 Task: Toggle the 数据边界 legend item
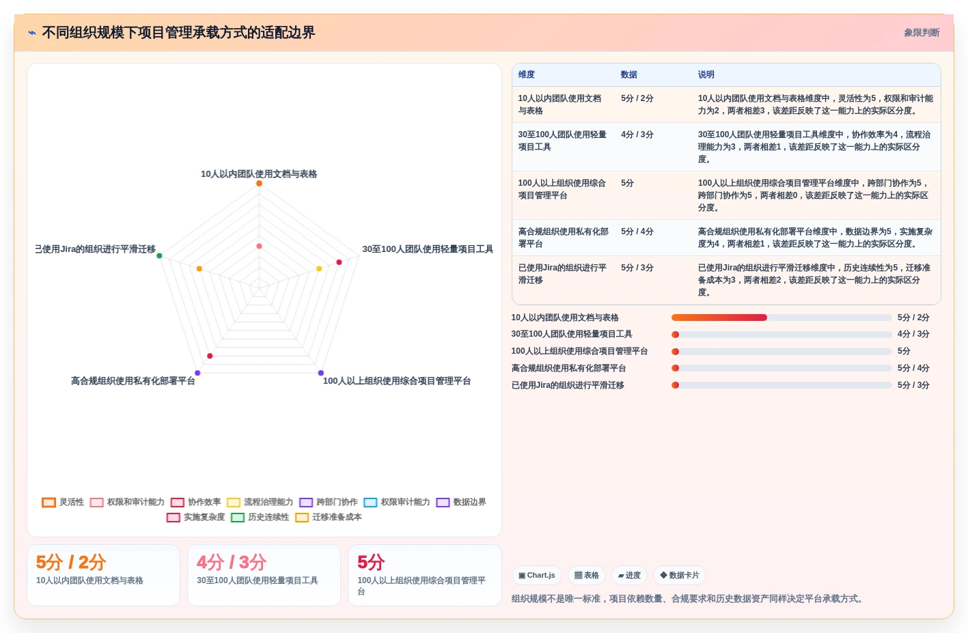click(461, 503)
